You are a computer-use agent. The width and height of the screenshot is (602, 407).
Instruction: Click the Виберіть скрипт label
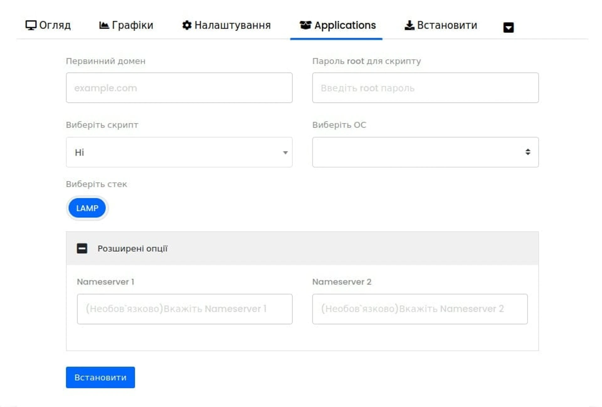point(102,125)
